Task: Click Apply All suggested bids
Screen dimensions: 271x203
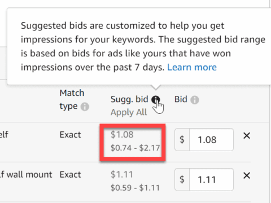Action: pos(129,112)
